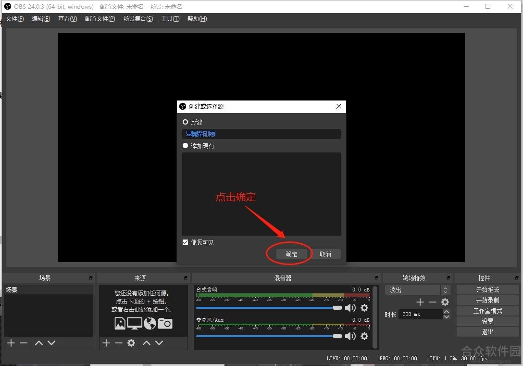Open the 配置文件(P) menu
Screen dimensions: 523x366
click(x=100, y=19)
